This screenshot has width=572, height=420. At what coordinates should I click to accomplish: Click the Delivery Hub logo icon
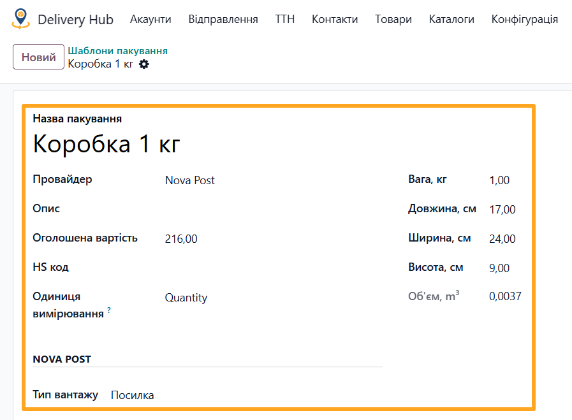pos(20,19)
